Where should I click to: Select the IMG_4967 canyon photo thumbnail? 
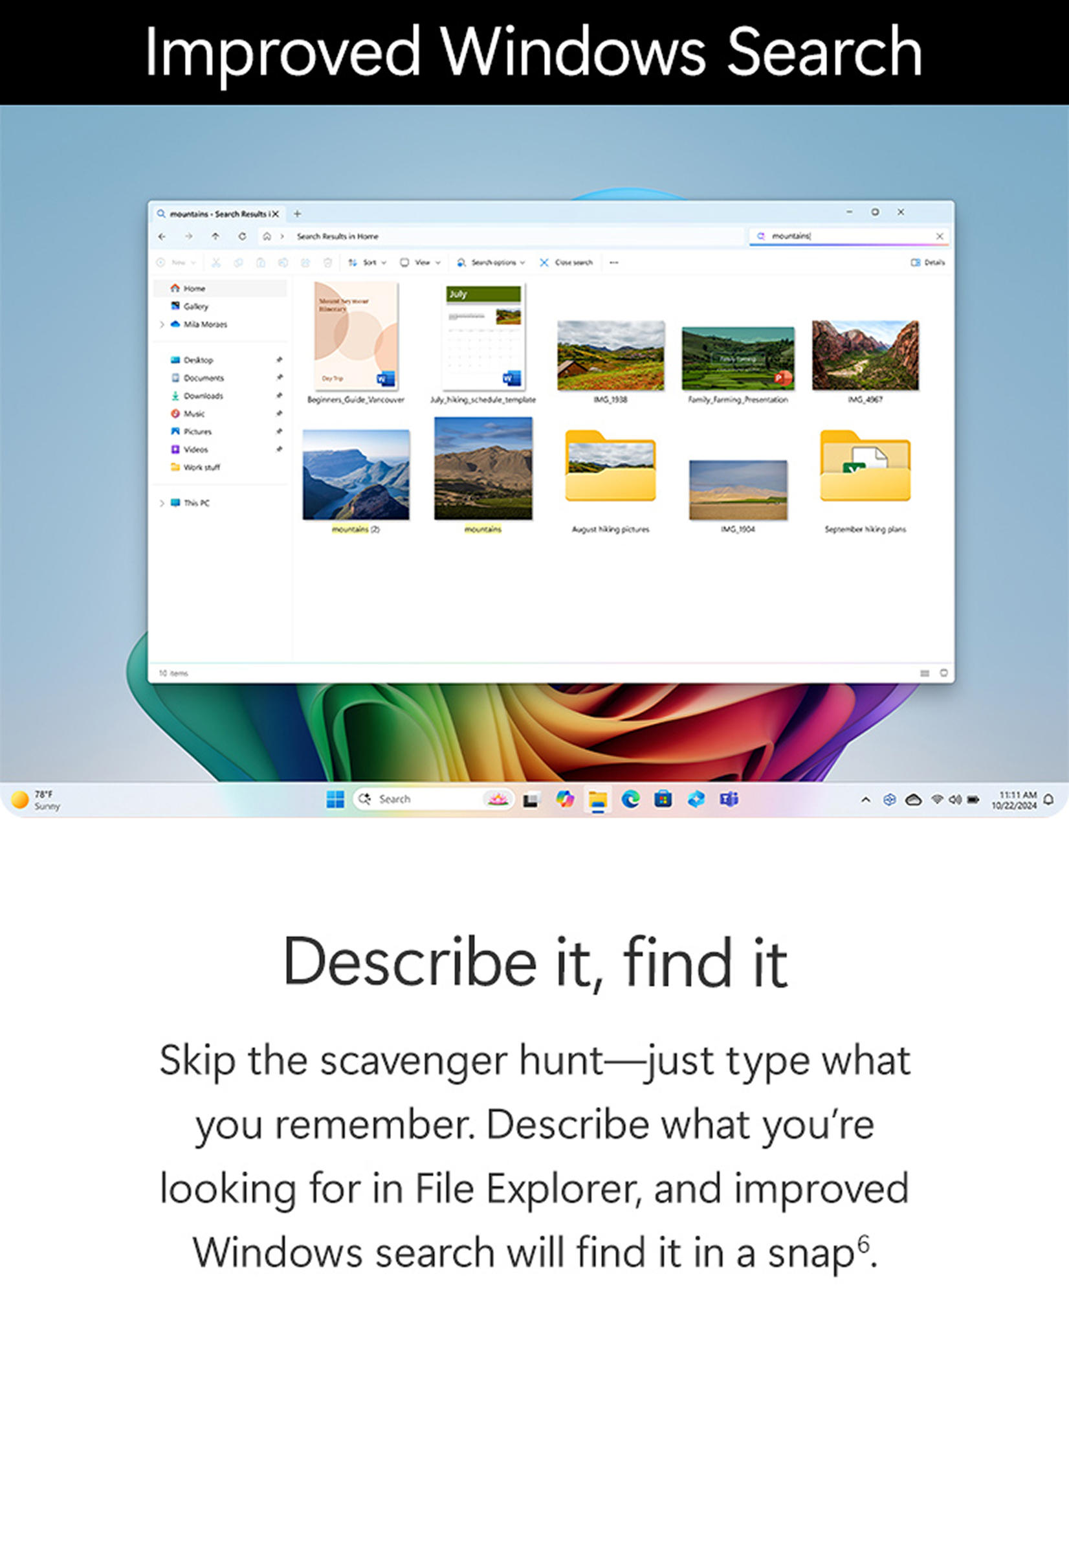[865, 355]
